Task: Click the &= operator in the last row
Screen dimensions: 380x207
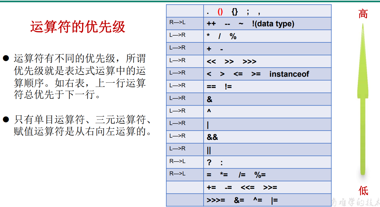Action: click(239, 200)
